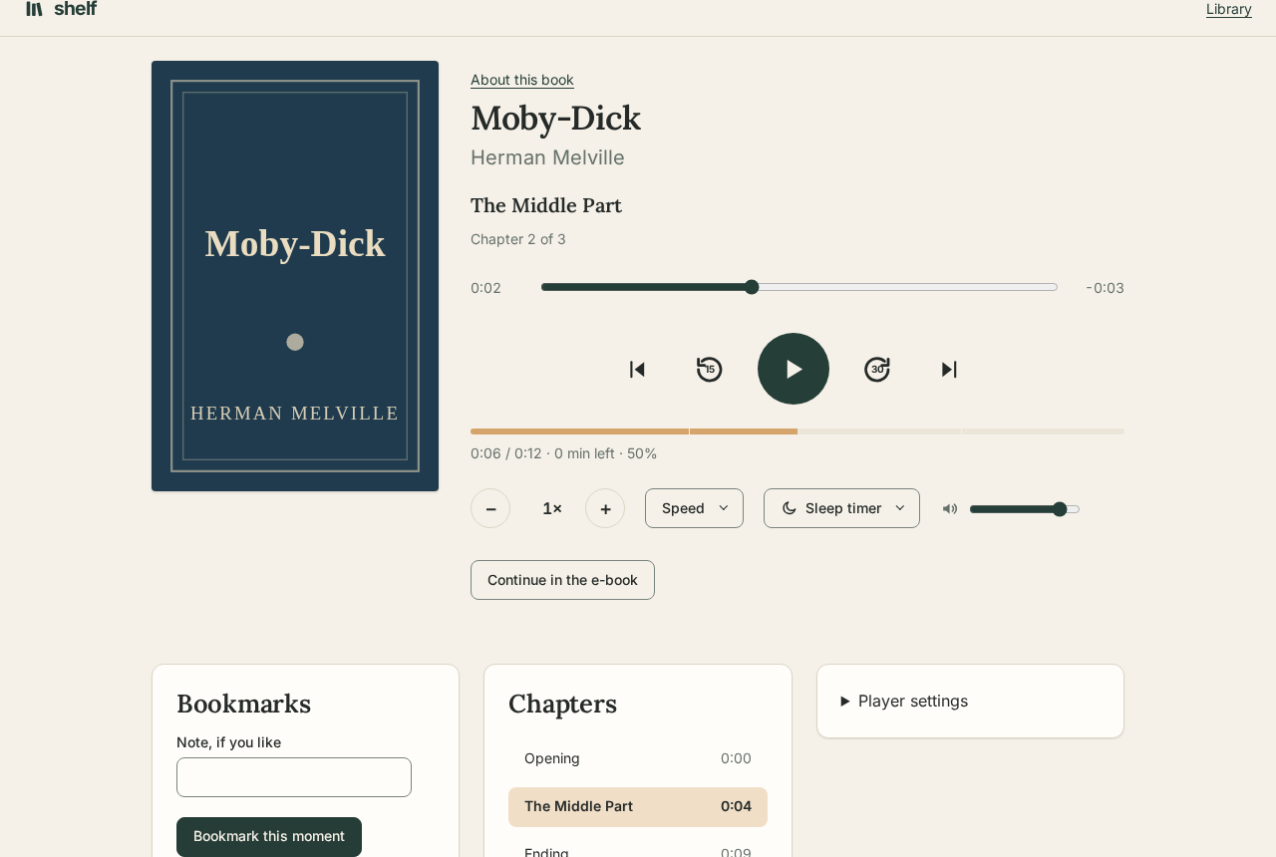Adjust the volume slider
1276x857 pixels.
point(1025,509)
